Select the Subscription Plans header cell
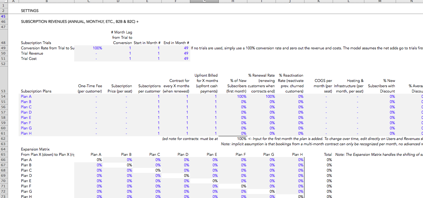Viewport: 423px width, 198px height. click(x=36, y=91)
